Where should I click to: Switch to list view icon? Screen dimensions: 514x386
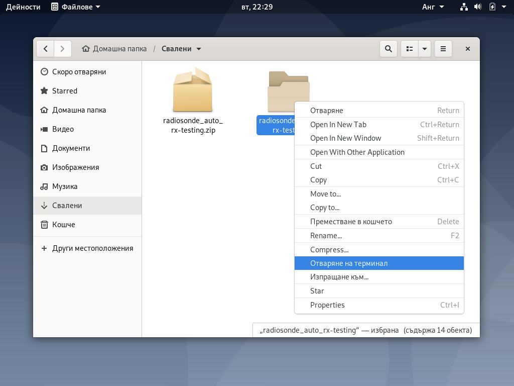[x=410, y=49]
